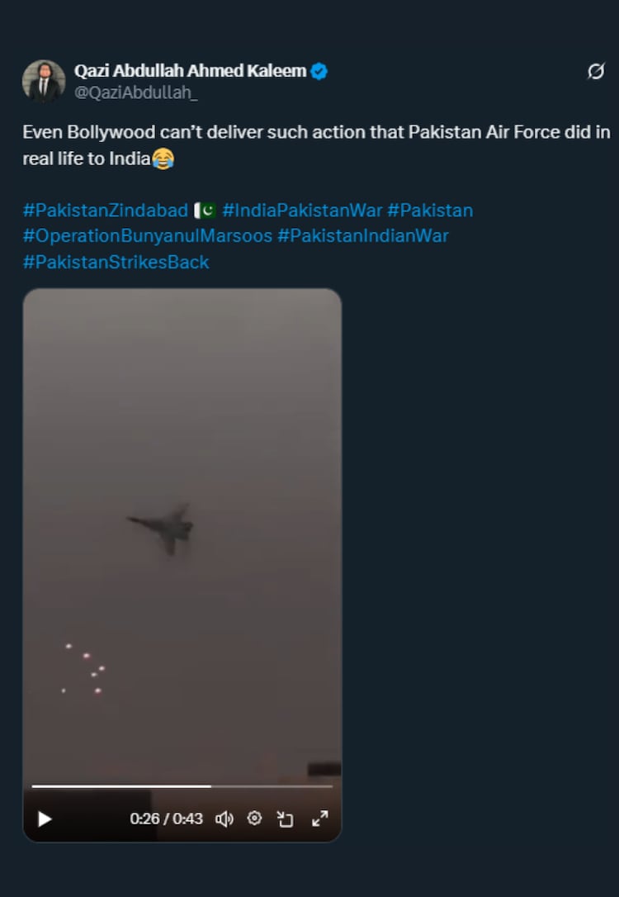The height and width of the screenshot is (897, 619).
Task: Open #PakistanZindabad hashtag
Action: click(x=105, y=211)
